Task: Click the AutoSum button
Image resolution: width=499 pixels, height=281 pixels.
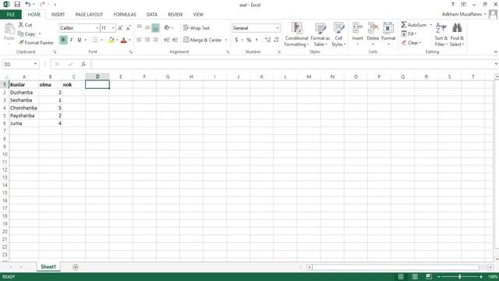Action: 413,25
